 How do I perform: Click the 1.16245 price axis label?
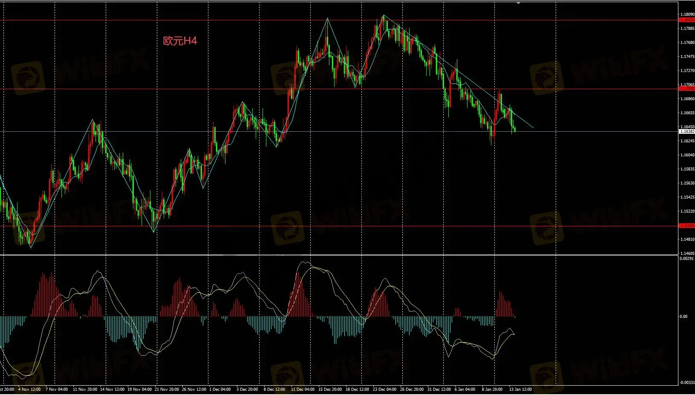click(687, 141)
